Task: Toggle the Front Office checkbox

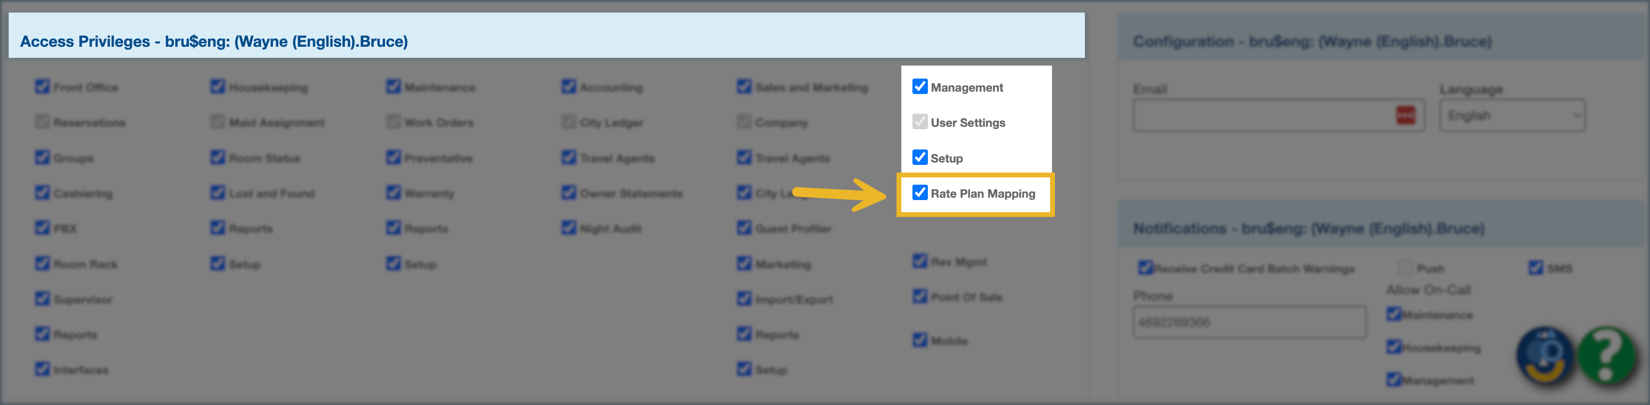Action: pos(43,86)
